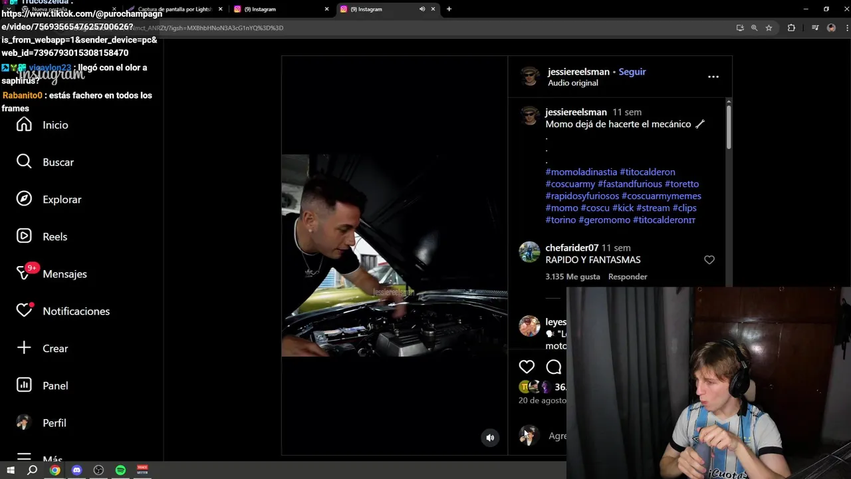Screen dimensions: 851x479
Task: Open Mensajes with 9+ badge
Action: pos(51,274)
